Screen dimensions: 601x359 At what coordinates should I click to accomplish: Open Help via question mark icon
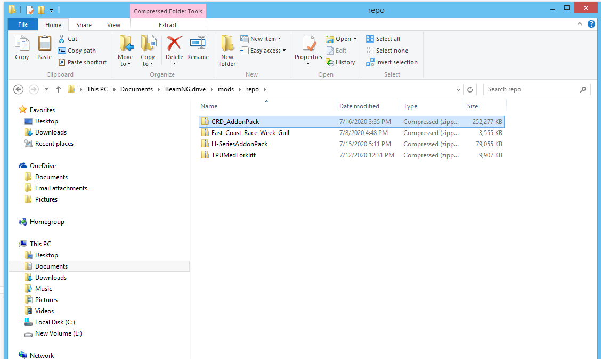591,24
